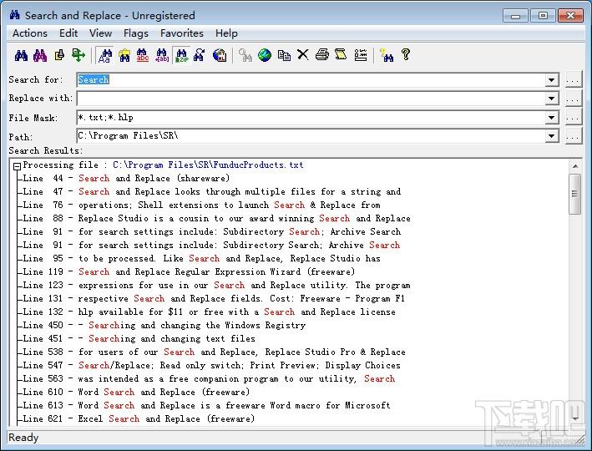Select result Line 451 'changing text files'

point(139,338)
